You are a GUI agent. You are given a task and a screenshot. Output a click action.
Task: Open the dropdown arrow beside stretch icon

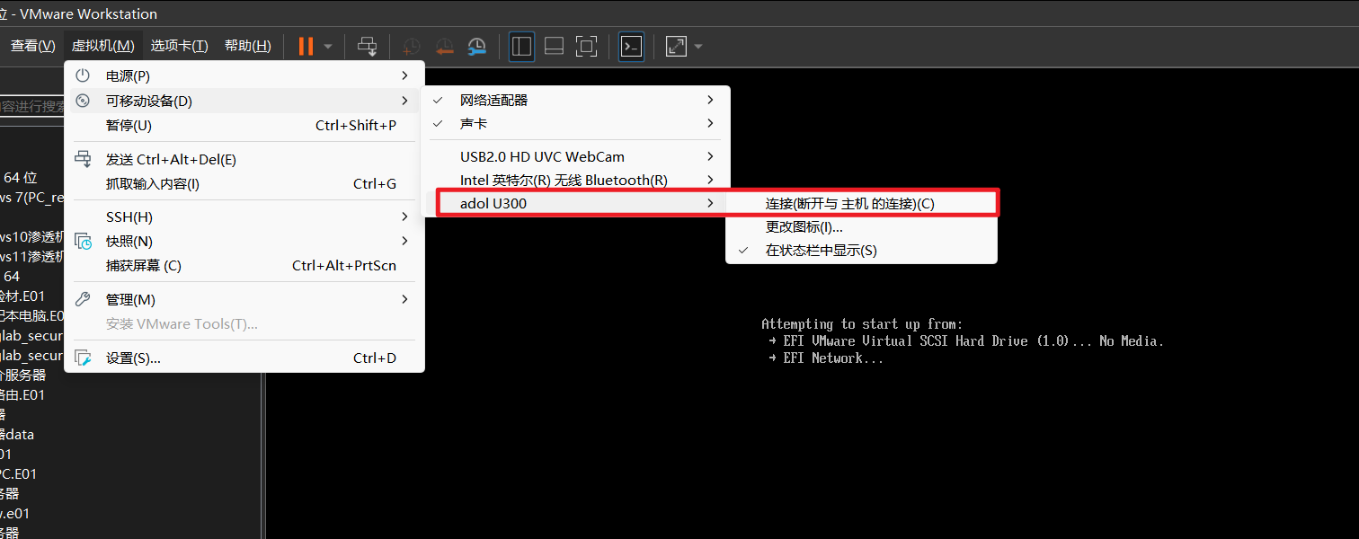click(697, 46)
